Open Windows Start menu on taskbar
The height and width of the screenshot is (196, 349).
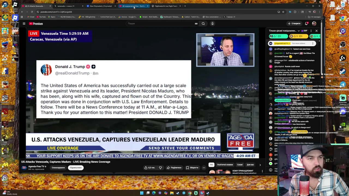pyautogui.click(x=142, y=193)
